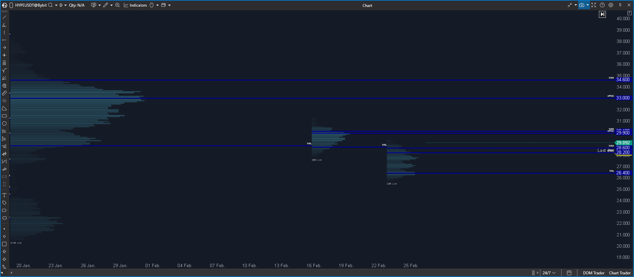
Task: Click the collapse arrows icon in top right
Action: (570, 5)
